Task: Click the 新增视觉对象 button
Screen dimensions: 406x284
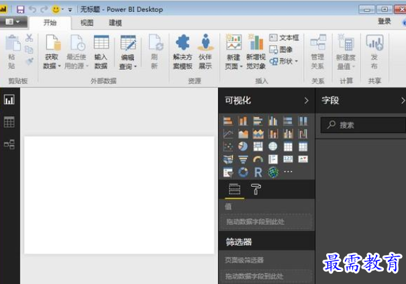Action: (256, 52)
